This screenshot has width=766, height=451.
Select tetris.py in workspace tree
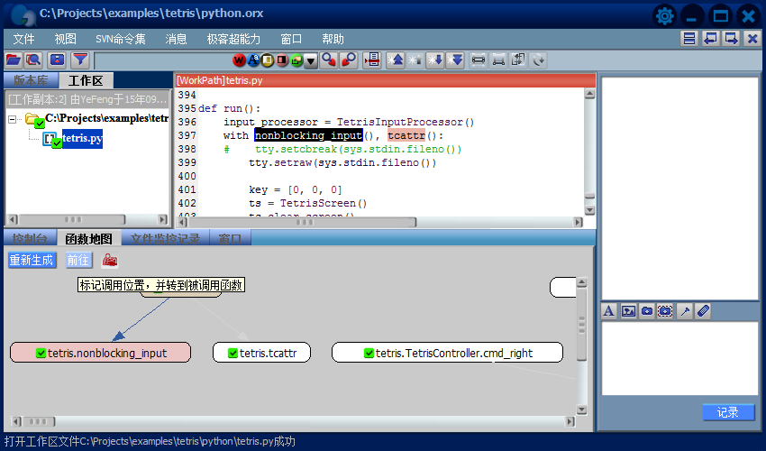click(x=82, y=138)
